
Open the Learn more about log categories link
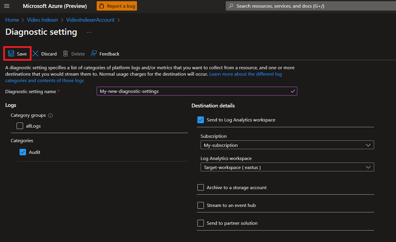point(245,74)
